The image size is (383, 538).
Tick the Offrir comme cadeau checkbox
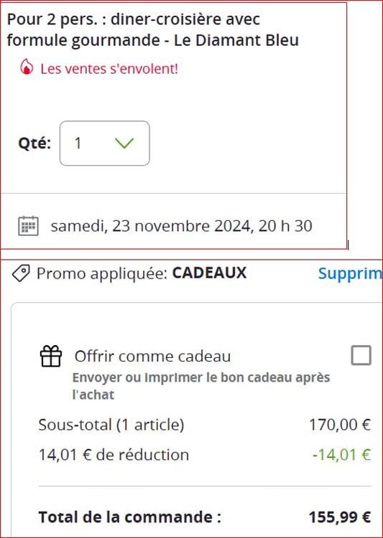[361, 355]
